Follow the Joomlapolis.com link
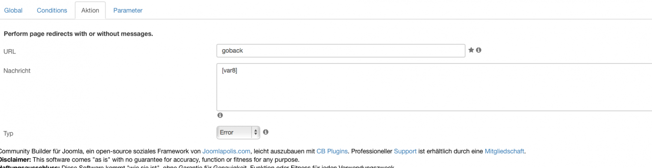 (x=226, y=151)
